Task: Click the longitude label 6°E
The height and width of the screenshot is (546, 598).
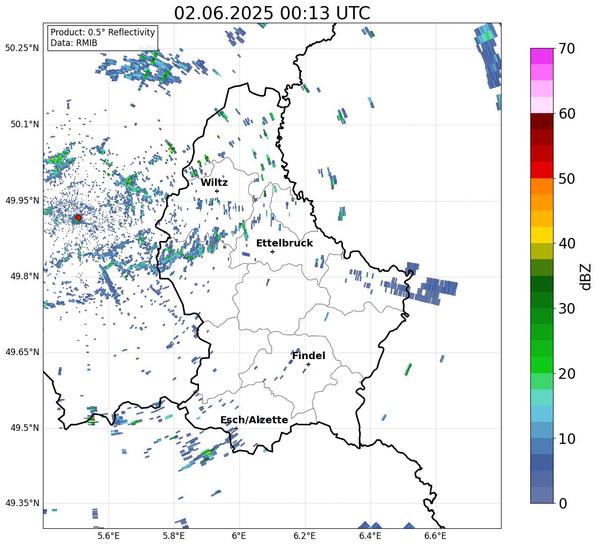Action: (239, 536)
